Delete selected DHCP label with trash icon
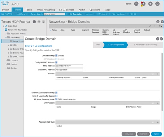This screenshot has width=164, height=137. 153,103
